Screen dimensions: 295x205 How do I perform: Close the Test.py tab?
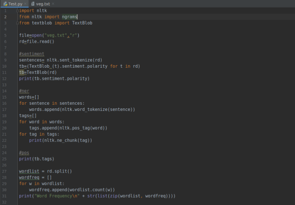pyautogui.click(x=25, y=4)
